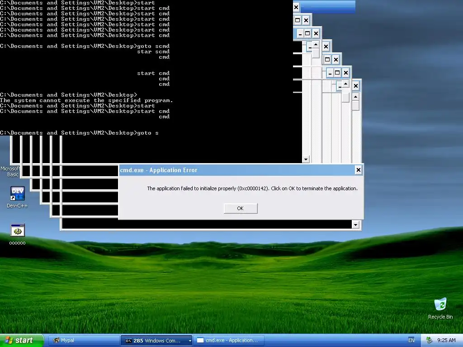Viewport: 463px width, 347px height.
Task: Click the down scroll arrow of the bottom cascaded console
Action: tap(355, 225)
